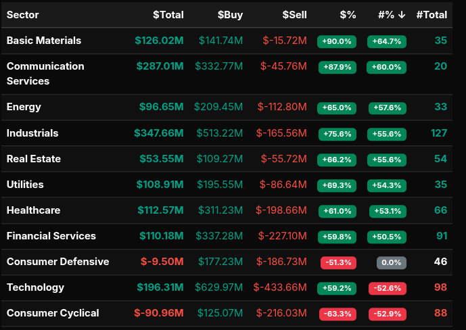Click Industrials $347.66M total value
Screen dimensions: 466x330
[159, 133]
